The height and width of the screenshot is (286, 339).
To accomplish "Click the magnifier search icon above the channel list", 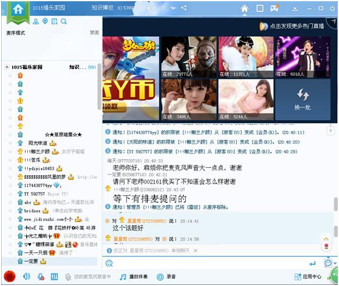I will pos(64,21).
